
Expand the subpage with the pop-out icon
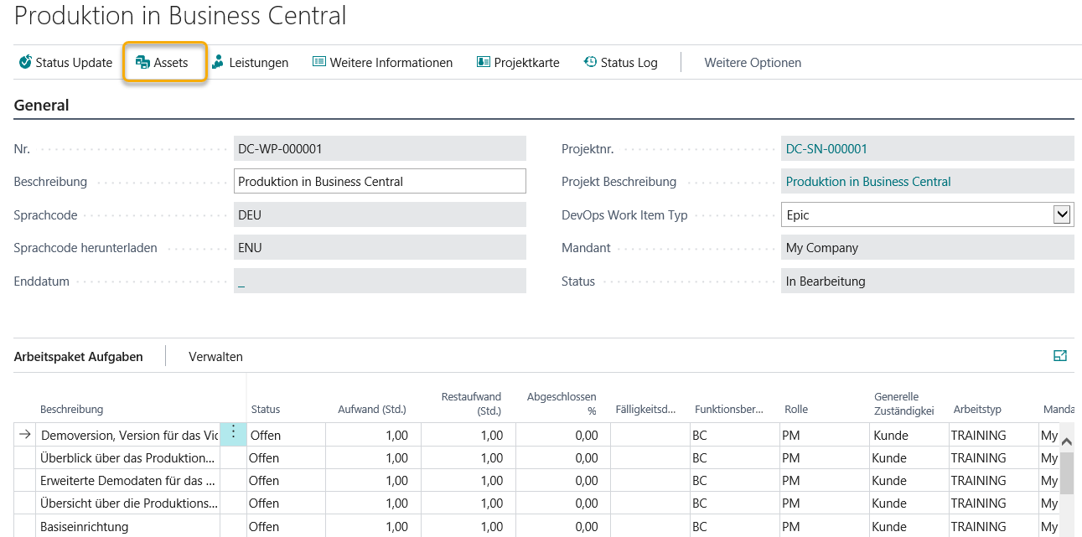click(x=1060, y=356)
